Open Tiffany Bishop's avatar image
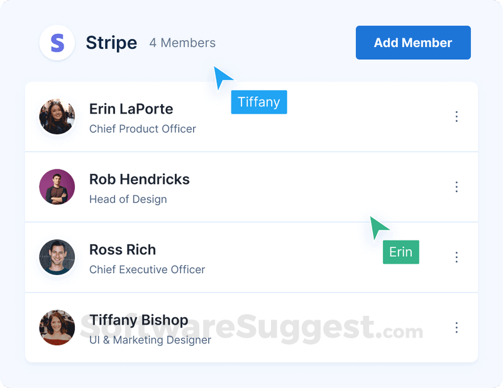The width and height of the screenshot is (503, 388). tap(57, 328)
